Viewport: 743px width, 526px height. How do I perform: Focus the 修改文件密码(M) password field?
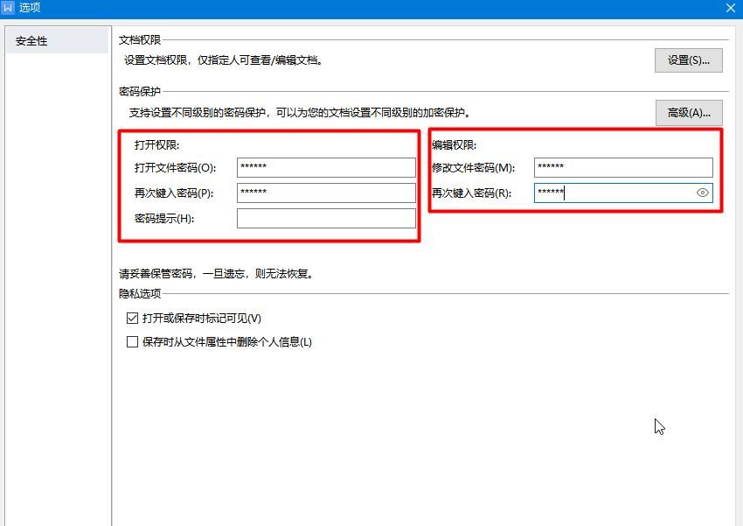[622, 167]
